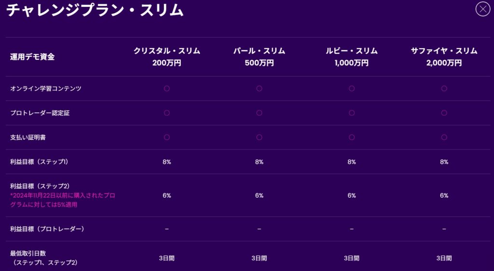Click 支払い証明書 circle for サファイヤ・スリム
The width and height of the screenshot is (494, 271).
coord(444,137)
